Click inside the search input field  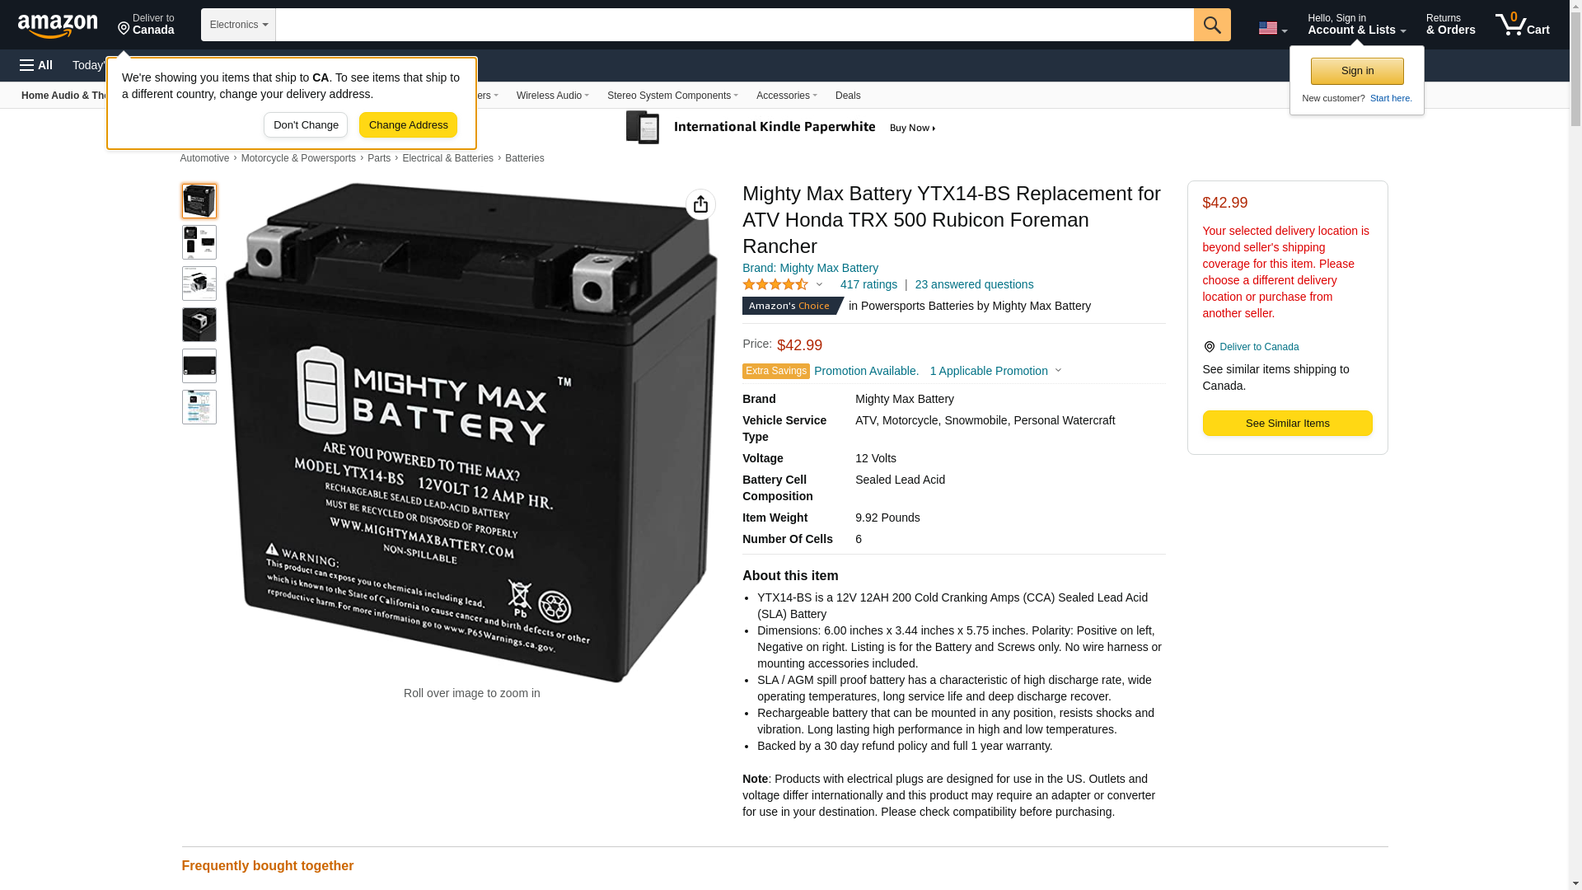pos(734,25)
